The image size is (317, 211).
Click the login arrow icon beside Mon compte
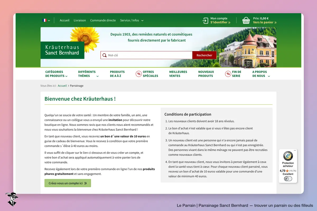[x=205, y=21]
